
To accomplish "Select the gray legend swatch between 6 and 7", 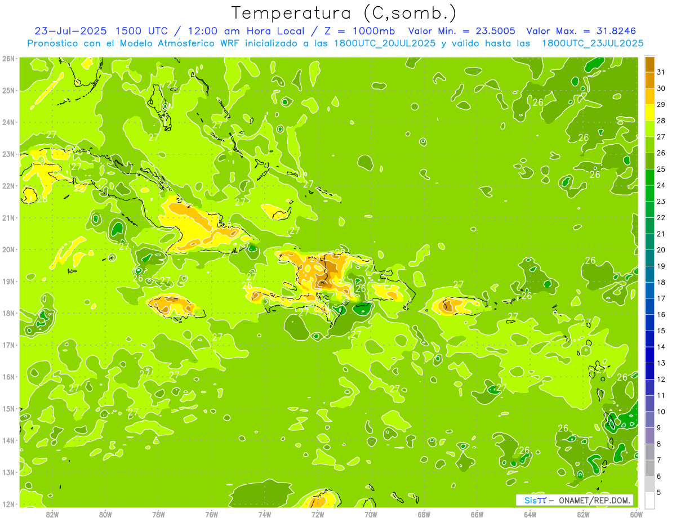I will tap(650, 468).
